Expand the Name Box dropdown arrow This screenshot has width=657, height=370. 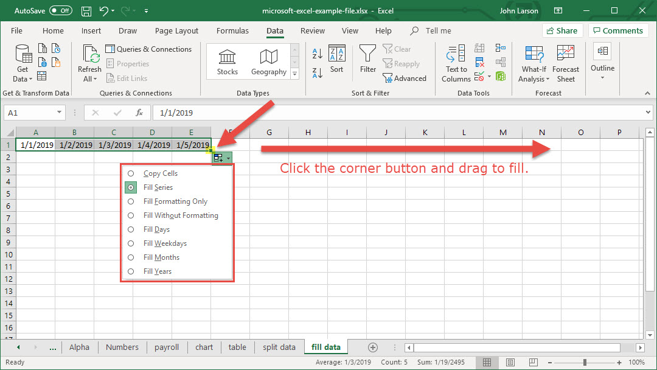59,113
